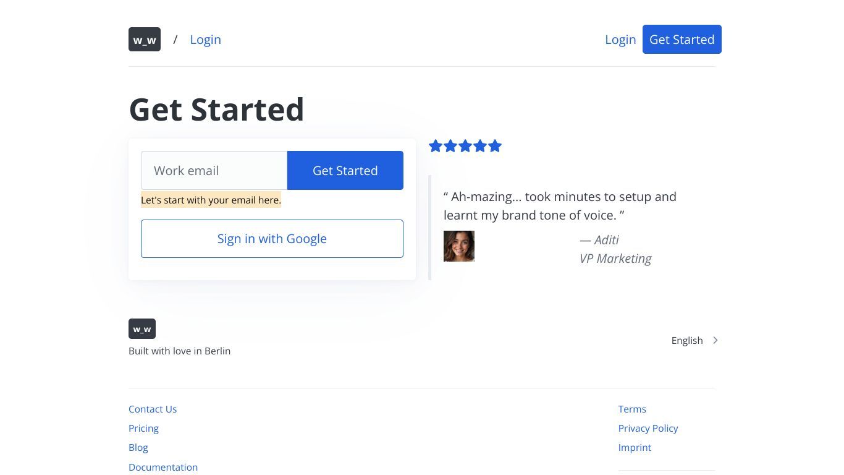
Task: Click the w_w logo in header
Action: (x=145, y=39)
